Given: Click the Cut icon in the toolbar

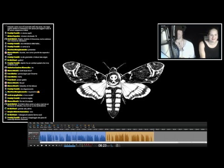Looking at the screenshot, I should coord(54,126).
